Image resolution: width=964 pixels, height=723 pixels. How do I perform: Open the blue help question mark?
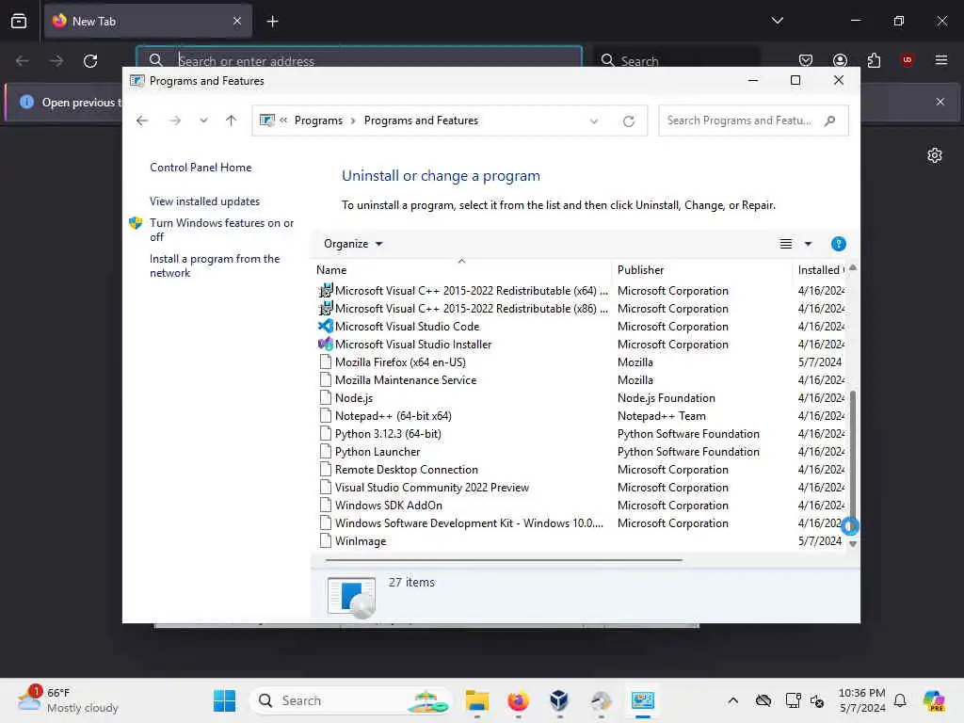[839, 244]
